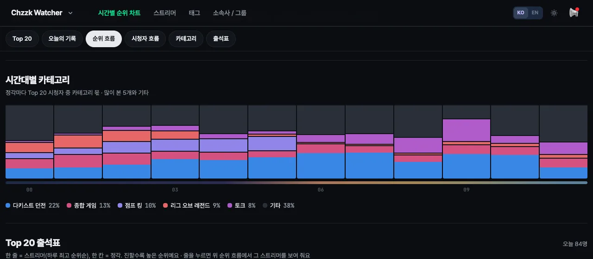Open the announcements megaphone icon
The width and height of the screenshot is (593, 259).
pyautogui.click(x=574, y=13)
